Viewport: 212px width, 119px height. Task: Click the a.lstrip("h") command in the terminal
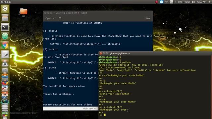point(113,91)
